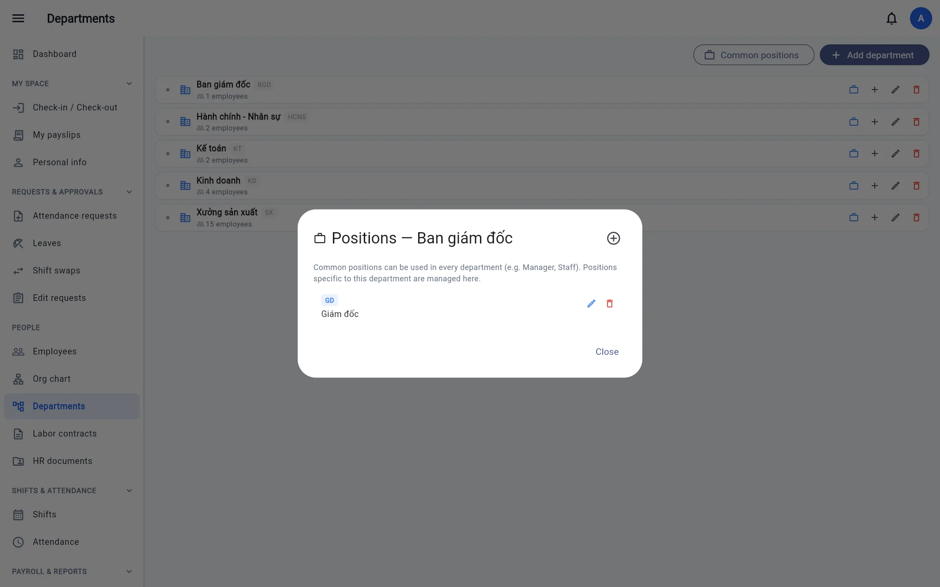Close the Positions dialog
Screen dimensions: 940x587
607,352
